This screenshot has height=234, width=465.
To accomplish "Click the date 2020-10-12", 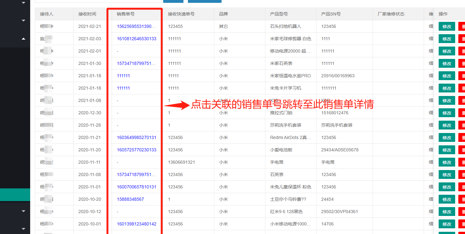I will pyautogui.click(x=90, y=212).
